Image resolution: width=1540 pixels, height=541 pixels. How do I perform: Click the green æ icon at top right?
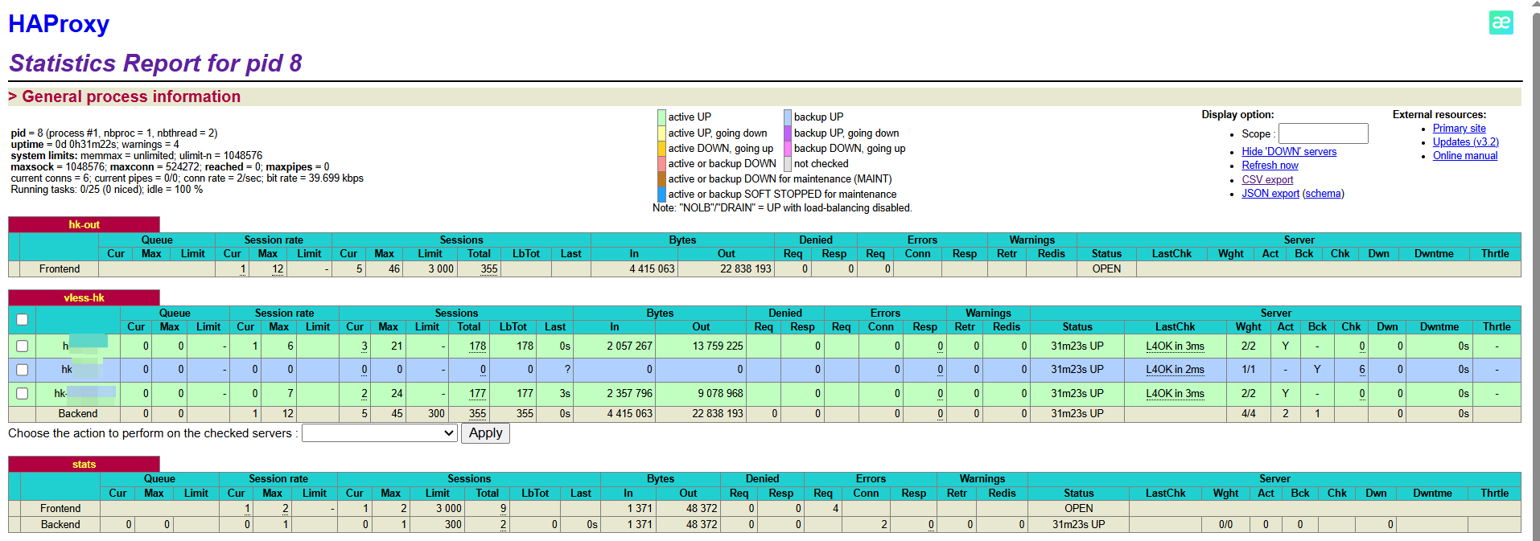(x=1501, y=23)
